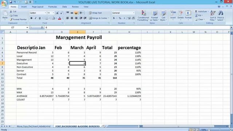This screenshot has height=131, width=233.
Task: Toggle Underline formatting
Action: (40, 18)
